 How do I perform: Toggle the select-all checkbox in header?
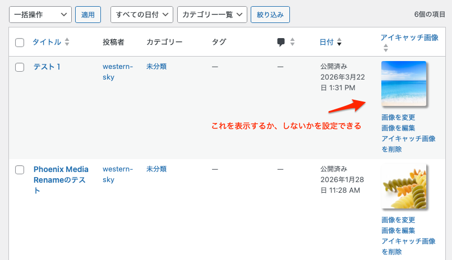click(20, 42)
